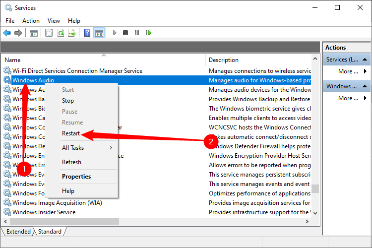
Task: Open More... under Windows ... section
Action: 348,98
